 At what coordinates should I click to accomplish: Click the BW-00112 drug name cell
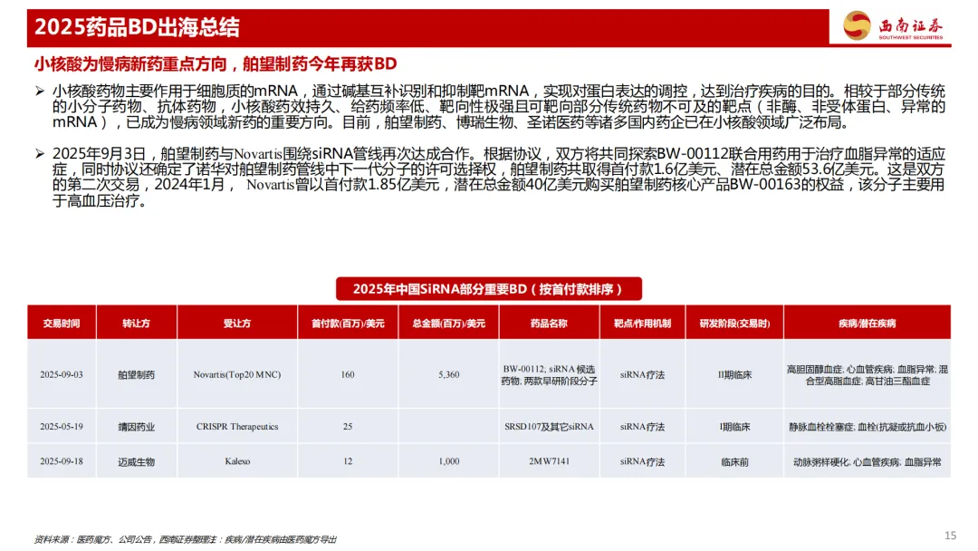[x=549, y=374]
